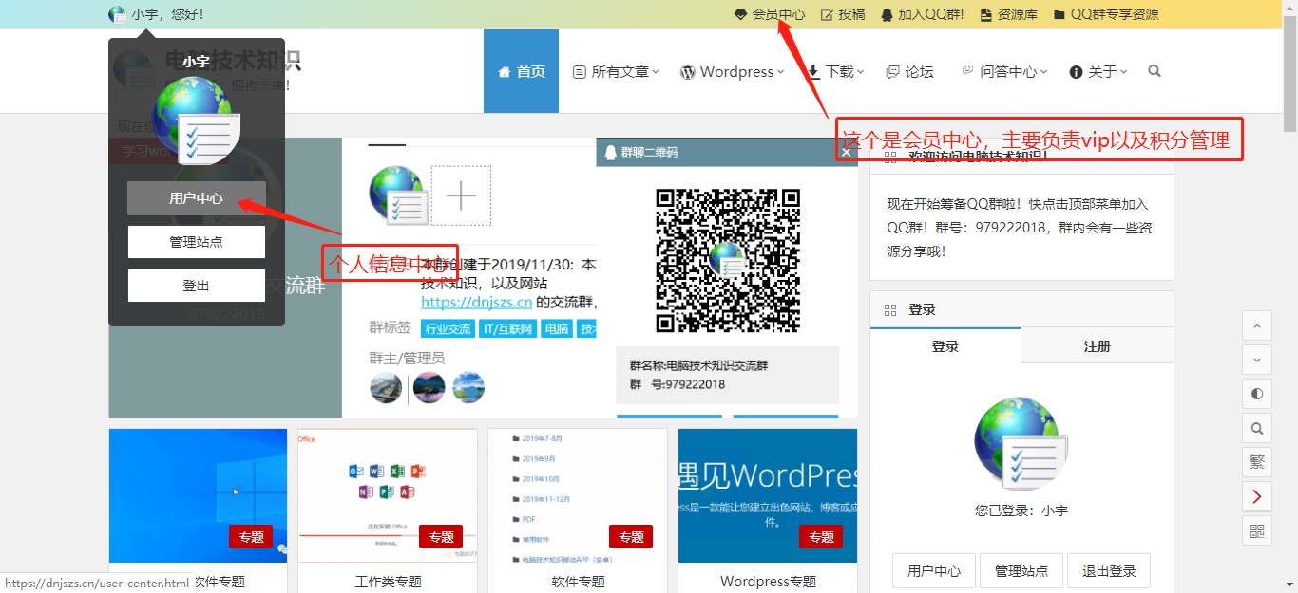Screen dimensions: 1298x593
Task: Open the Office installer thumbnail card
Action: [388, 495]
